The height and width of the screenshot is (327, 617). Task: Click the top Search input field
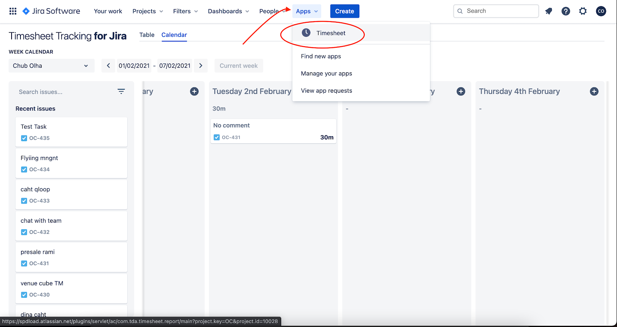point(496,11)
